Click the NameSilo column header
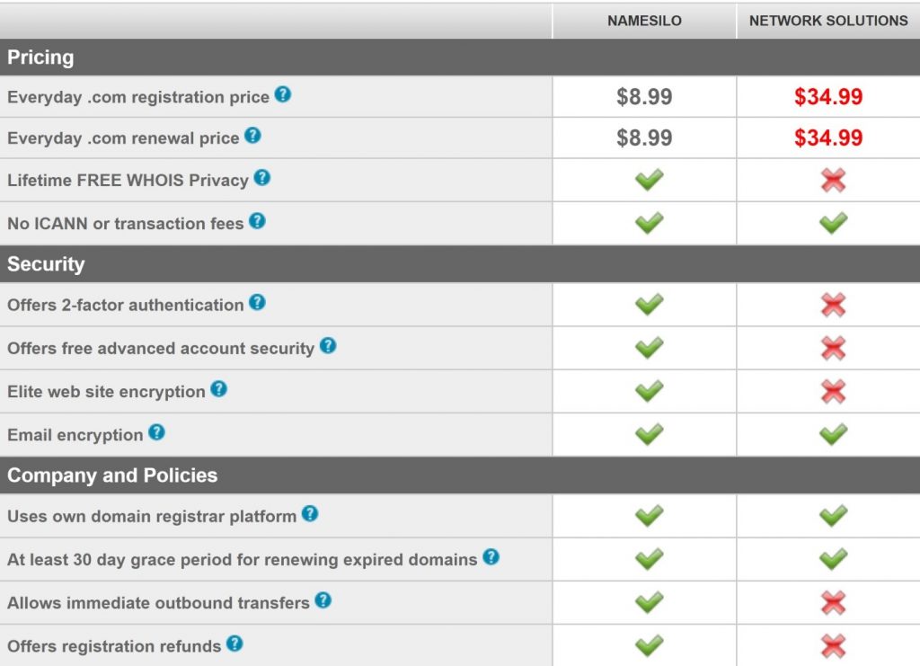 644,21
